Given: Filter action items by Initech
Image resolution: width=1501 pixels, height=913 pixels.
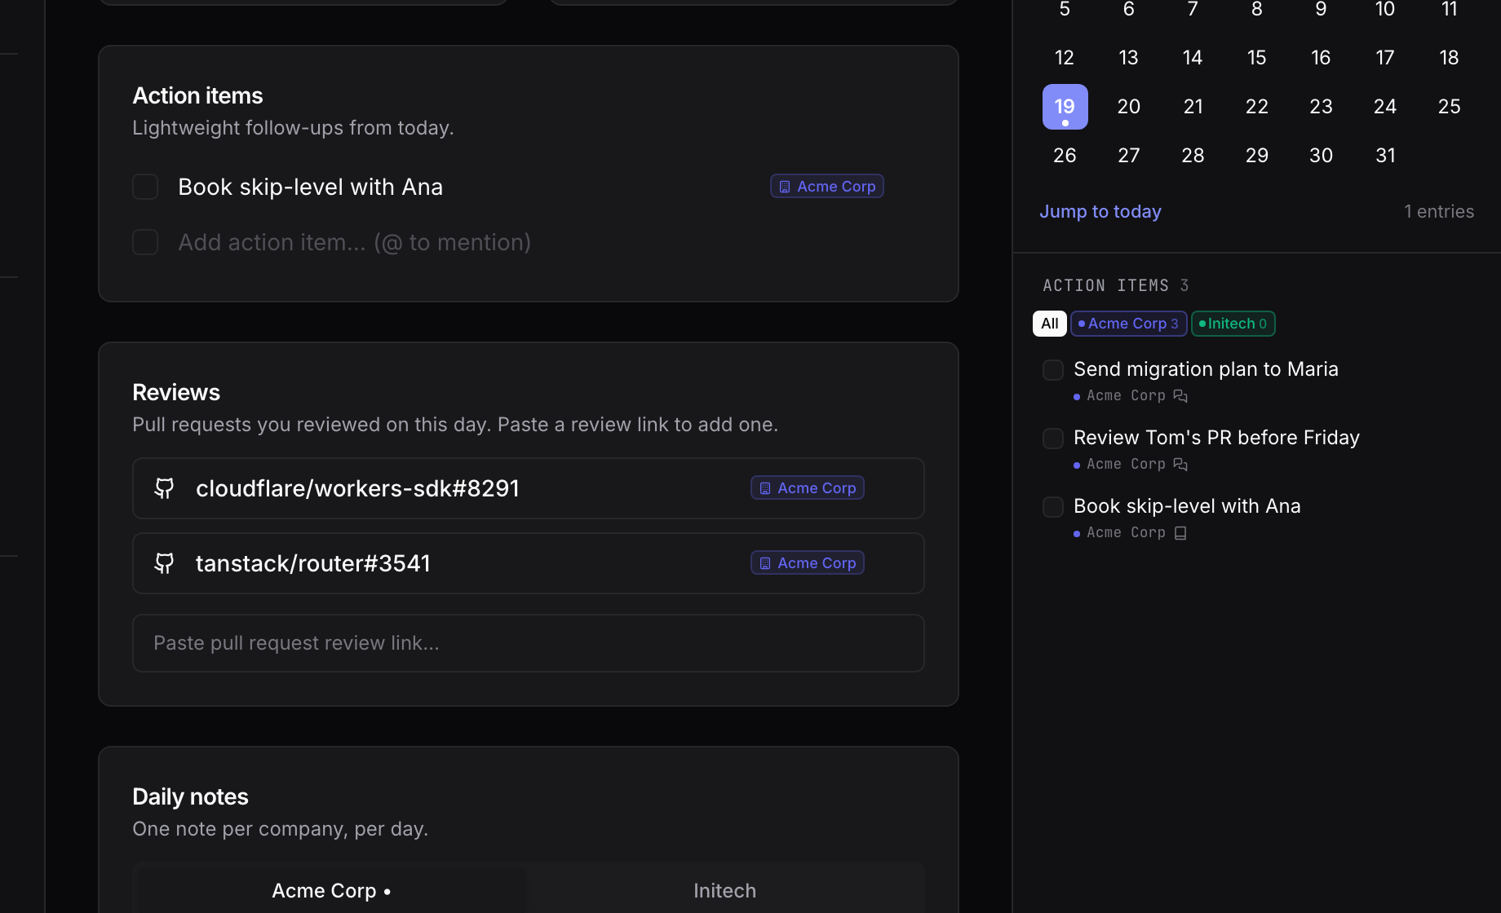Looking at the screenshot, I should [x=1233, y=324].
